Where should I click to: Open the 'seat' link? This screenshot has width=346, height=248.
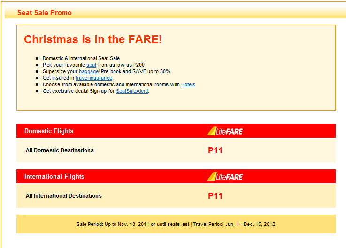point(92,65)
